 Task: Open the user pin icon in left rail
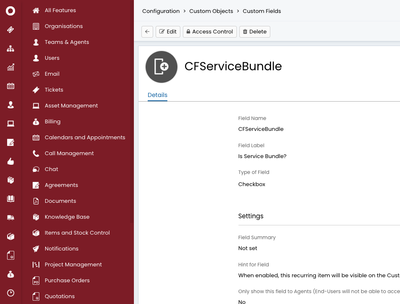click(10, 105)
